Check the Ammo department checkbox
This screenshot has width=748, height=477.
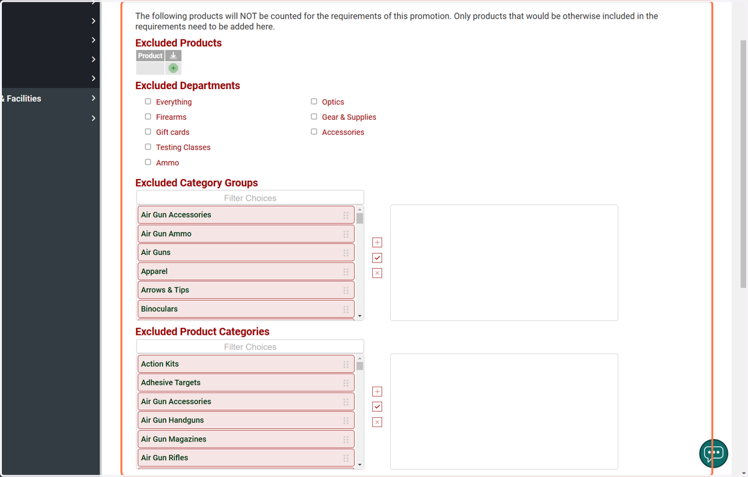pos(148,162)
